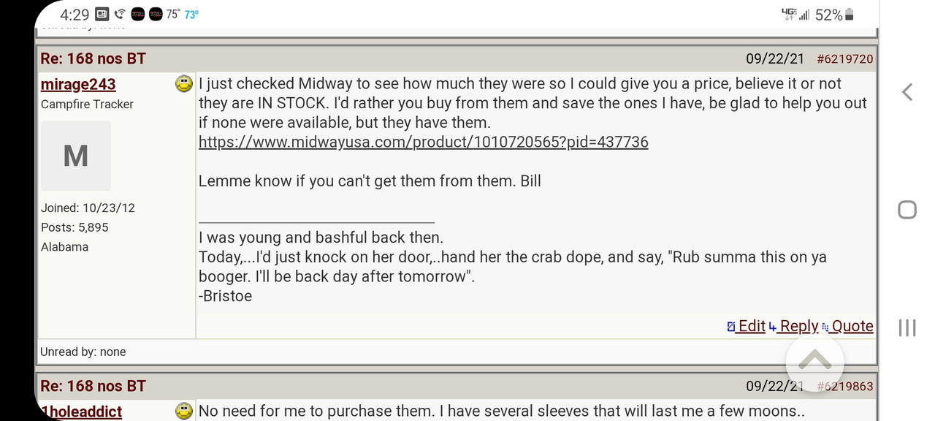Click Edit on mirage243's post
The height and width of the screenshot is (421, 935).
coord(746,326)
